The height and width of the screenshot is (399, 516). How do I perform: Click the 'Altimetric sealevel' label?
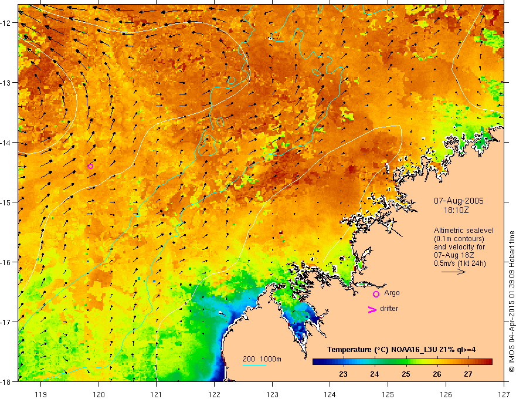pyautogui.click(x=463, y=231)
